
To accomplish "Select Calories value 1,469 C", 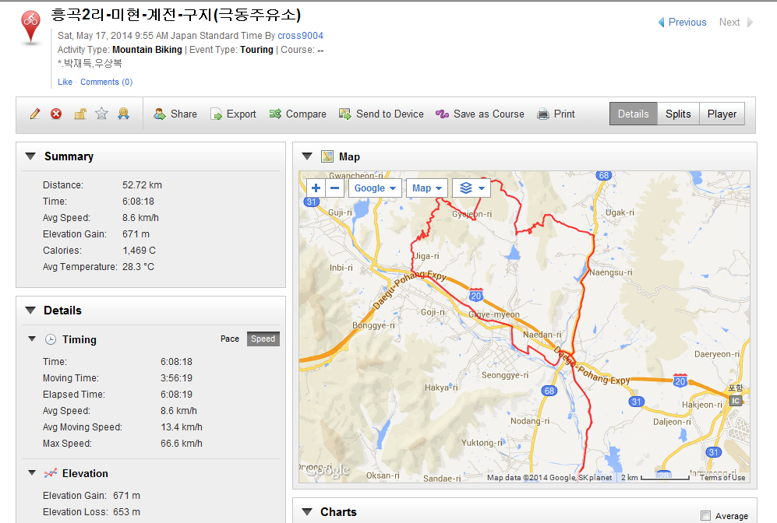I will [140, 251].
